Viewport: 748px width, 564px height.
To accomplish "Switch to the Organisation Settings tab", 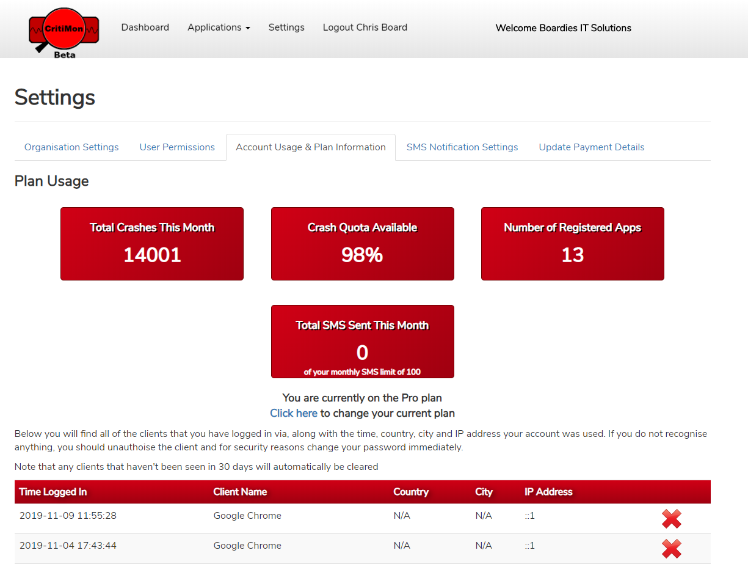I will pos(71,147).
